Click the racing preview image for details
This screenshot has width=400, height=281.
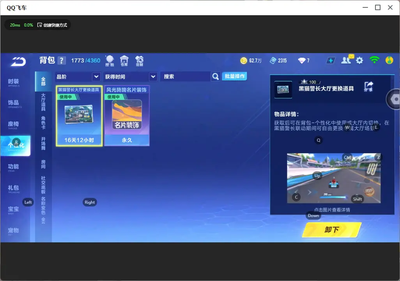click(334, 178)
